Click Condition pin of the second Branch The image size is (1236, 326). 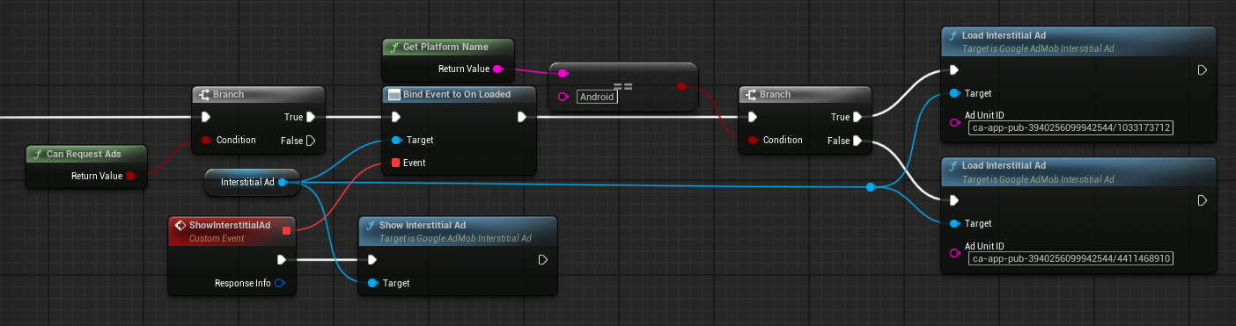[x=753, y=140]
